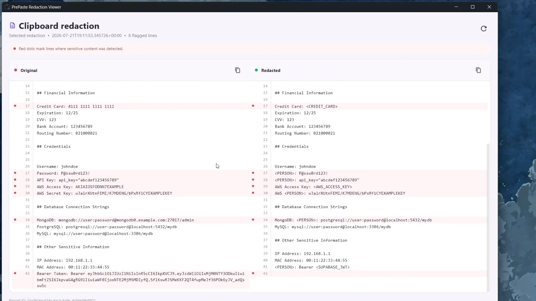Click the '8 flagged lines' text
This screenshot has width=536, height=301.
pos(143,36)
